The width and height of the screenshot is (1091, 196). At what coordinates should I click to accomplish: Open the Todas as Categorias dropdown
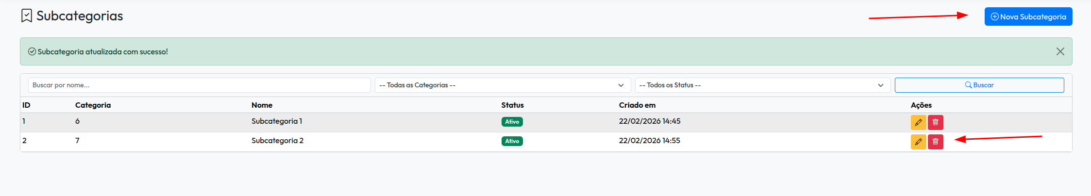tap(502, 85)
